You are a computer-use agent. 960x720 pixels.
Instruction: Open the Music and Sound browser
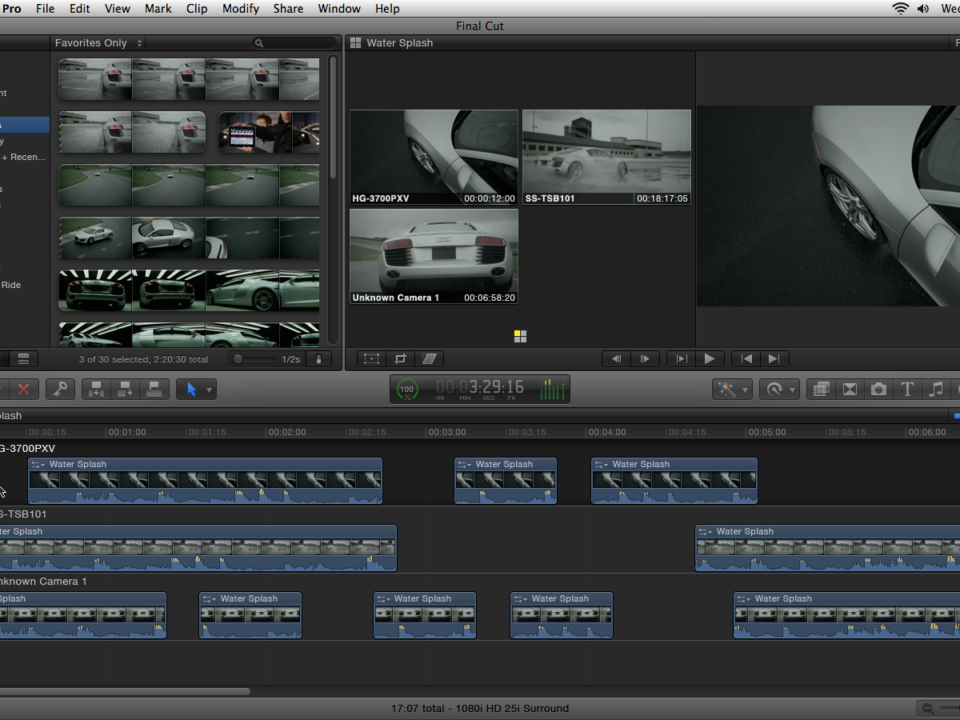pyautogui.click(x=936, y=390)
